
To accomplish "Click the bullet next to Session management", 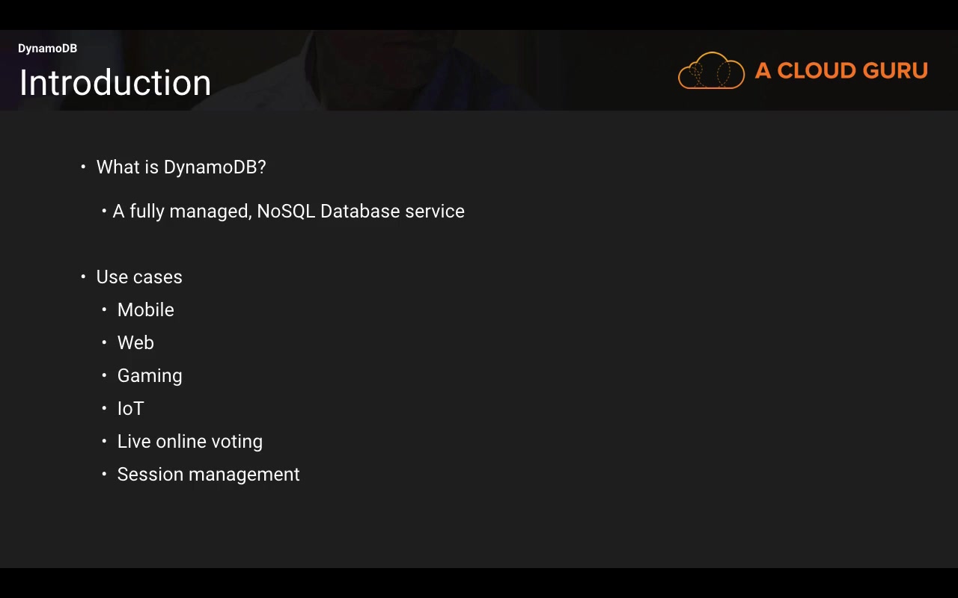I will 104,474.
